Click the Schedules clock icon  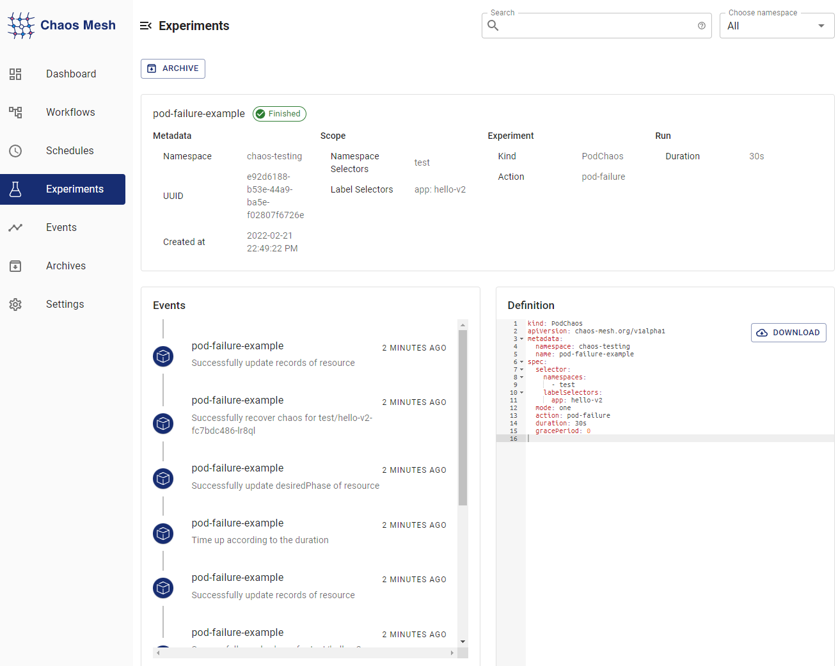pyautogui.click(x=15, y=151)
